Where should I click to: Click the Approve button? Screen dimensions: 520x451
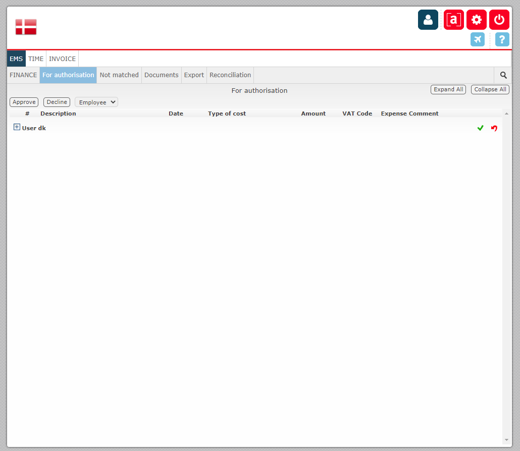pos(24,102)
